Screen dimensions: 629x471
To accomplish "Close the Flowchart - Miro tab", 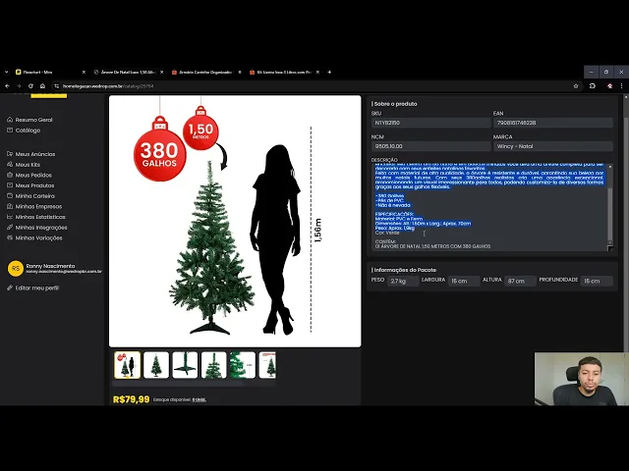I will click(x=84, y=72).
